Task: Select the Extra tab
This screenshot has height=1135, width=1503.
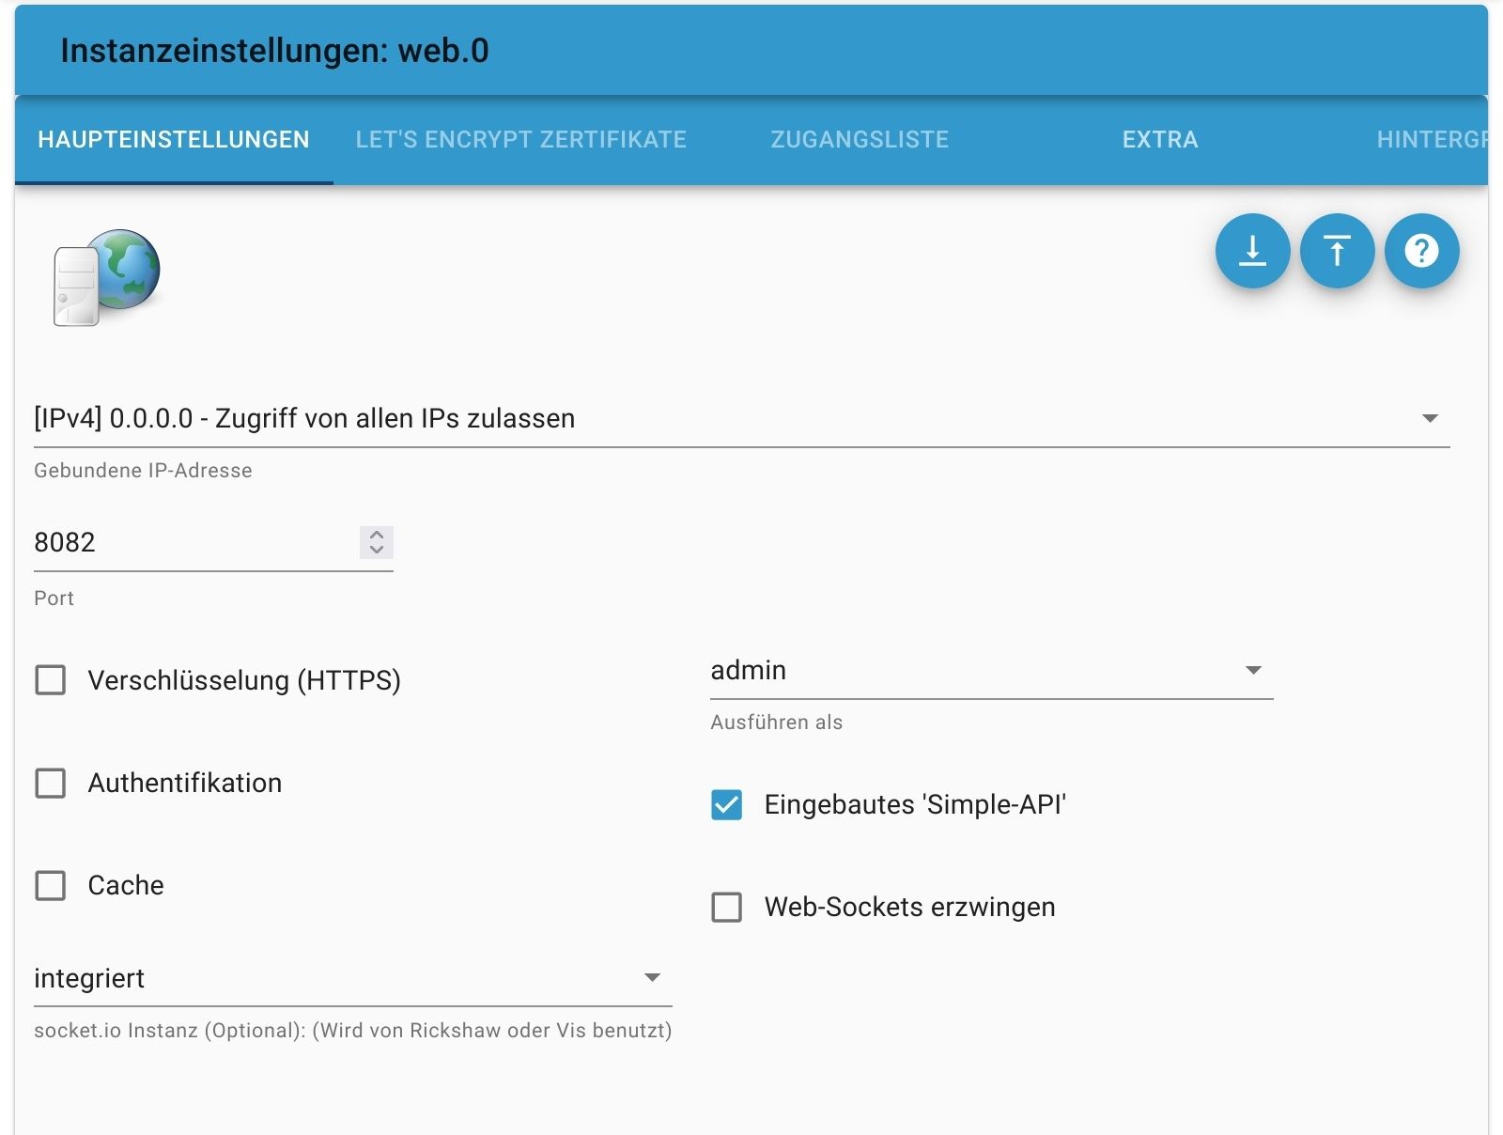Action: point(1160,140)
